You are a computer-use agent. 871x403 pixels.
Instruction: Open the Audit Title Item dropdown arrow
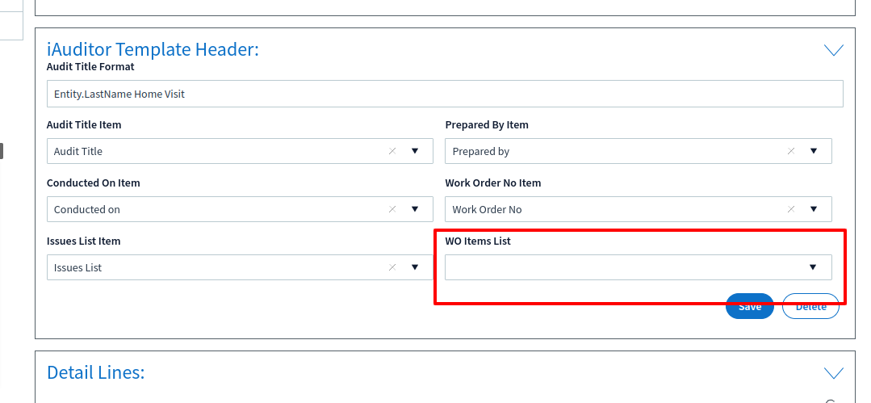tap(414, 151)
